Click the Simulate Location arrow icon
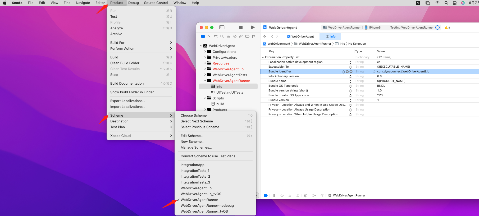The image size is (479, 216). pyautogui.click(x=322, y=196)
